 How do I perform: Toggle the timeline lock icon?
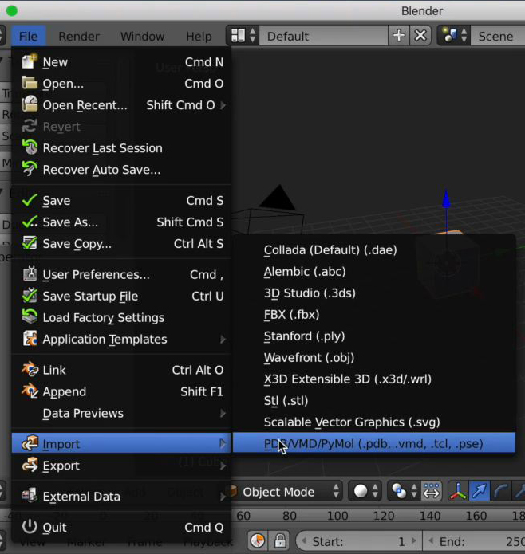(280, 540)
